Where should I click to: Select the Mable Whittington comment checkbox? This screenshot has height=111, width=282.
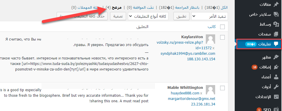(x=222, y=88)
